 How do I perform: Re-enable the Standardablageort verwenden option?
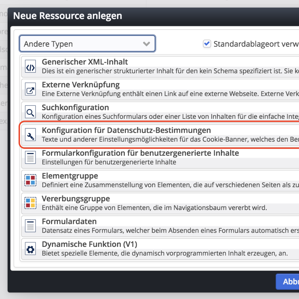207,44
